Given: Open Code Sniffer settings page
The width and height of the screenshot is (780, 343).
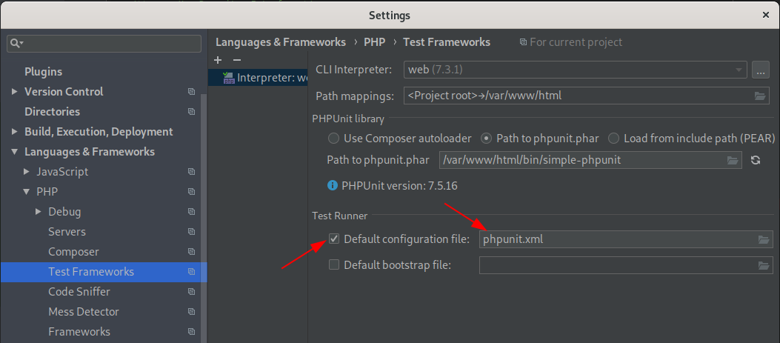Looking at the screenshot, I should (79, 292).
